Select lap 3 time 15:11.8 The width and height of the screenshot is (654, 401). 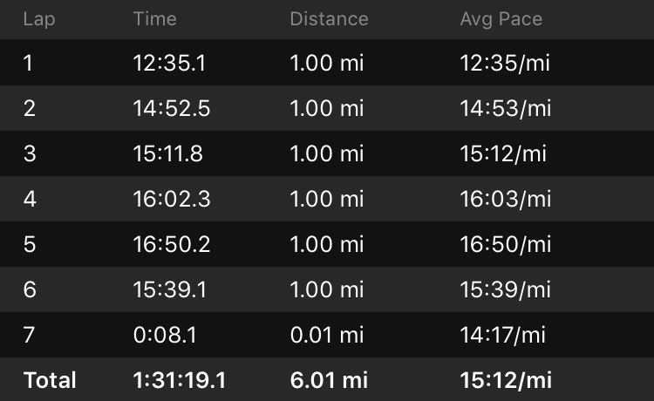click(168, 154)
